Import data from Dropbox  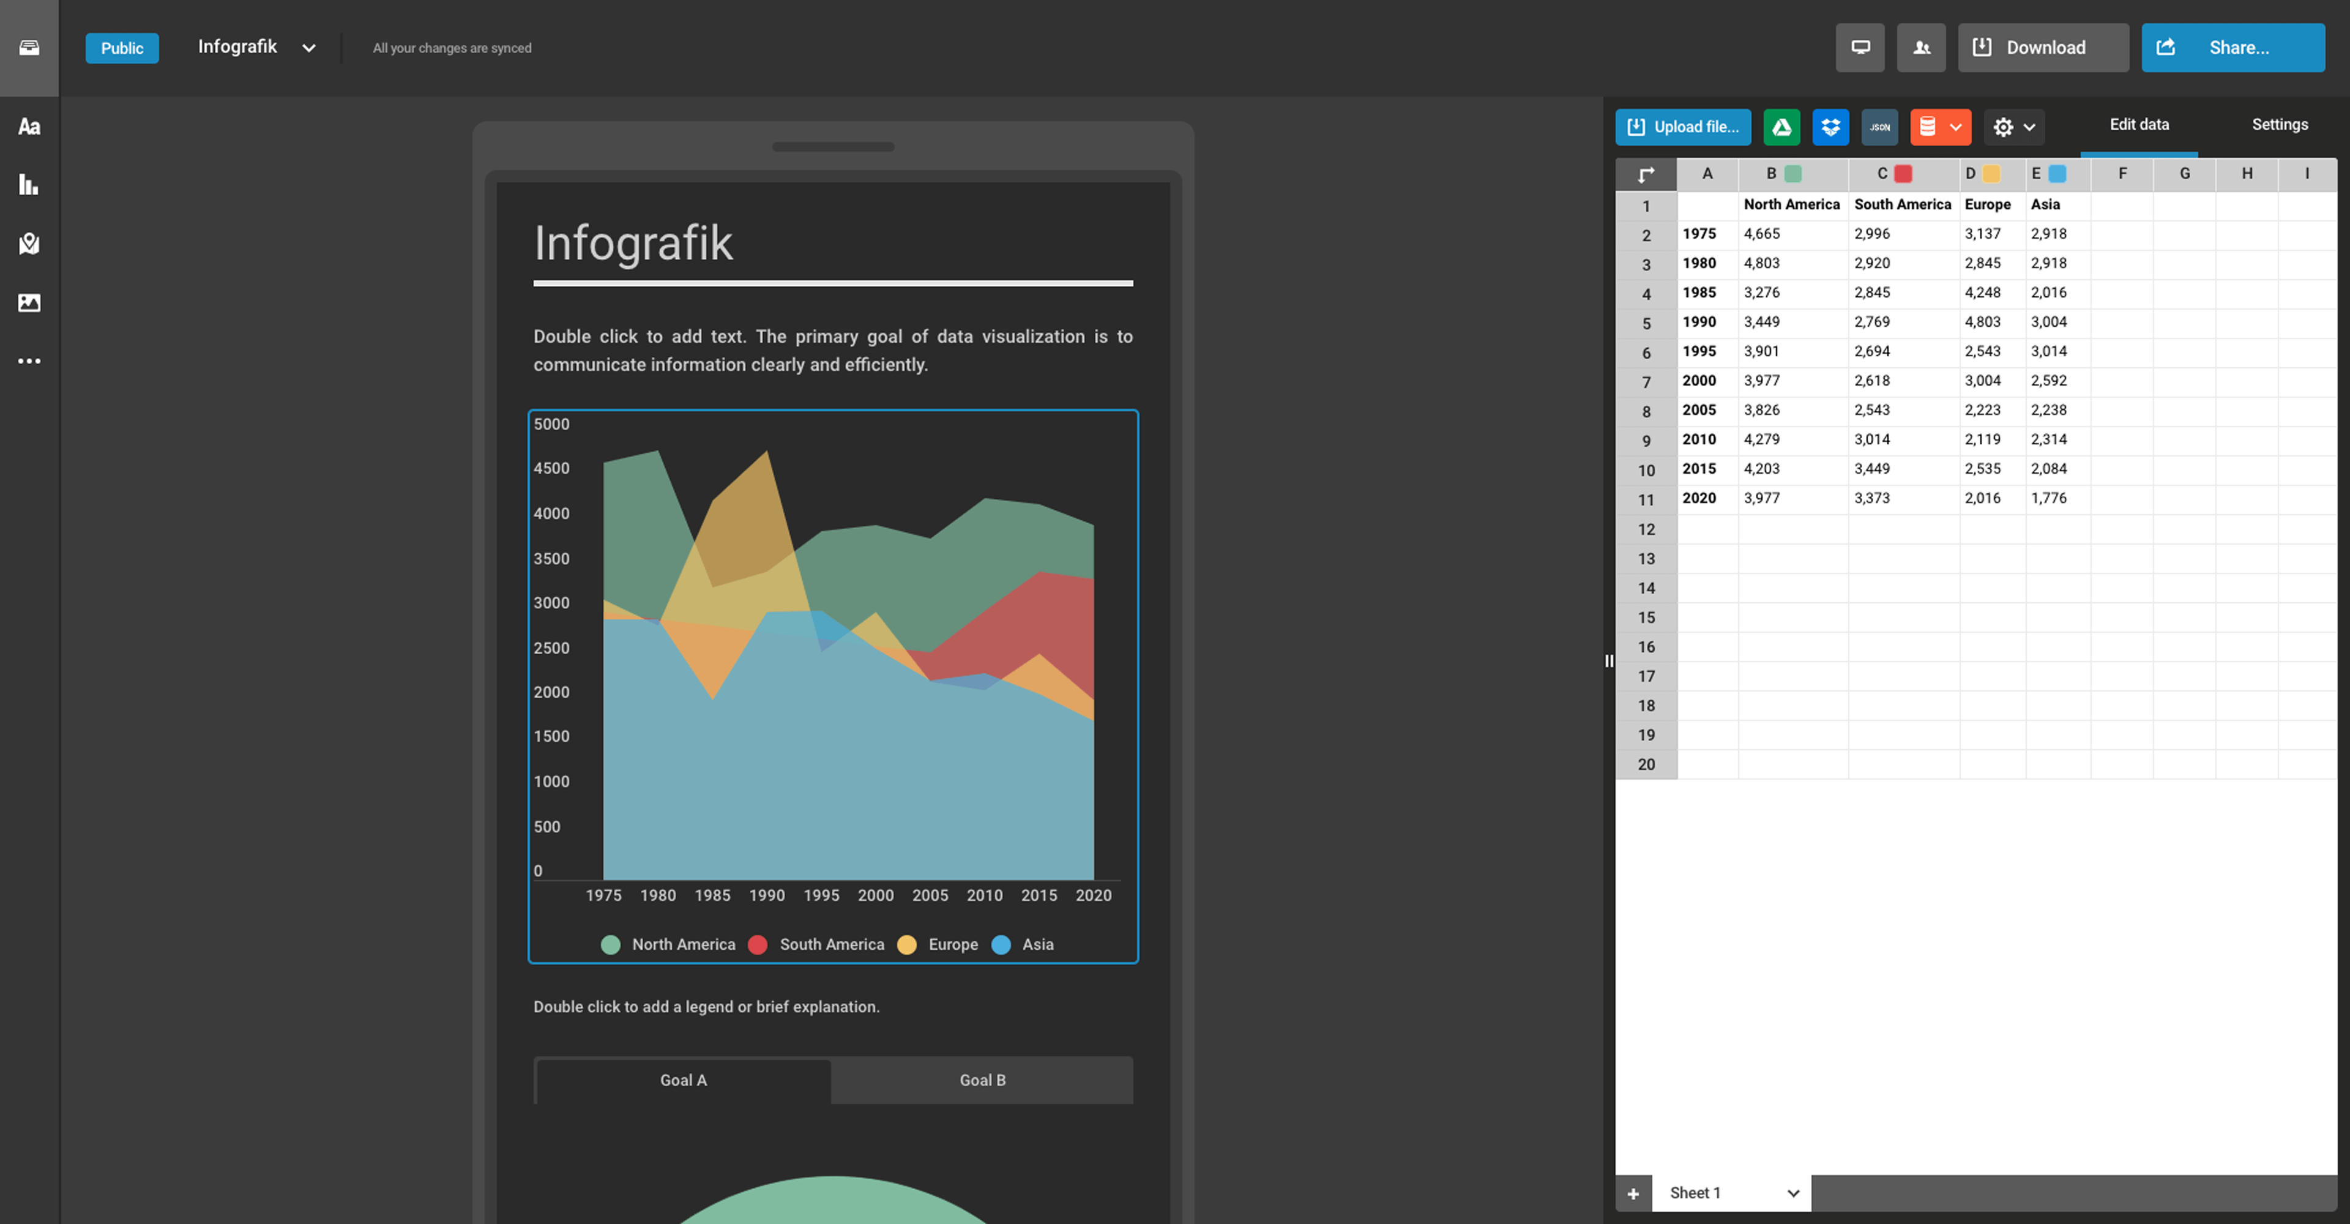click(x=1830, y=128)
